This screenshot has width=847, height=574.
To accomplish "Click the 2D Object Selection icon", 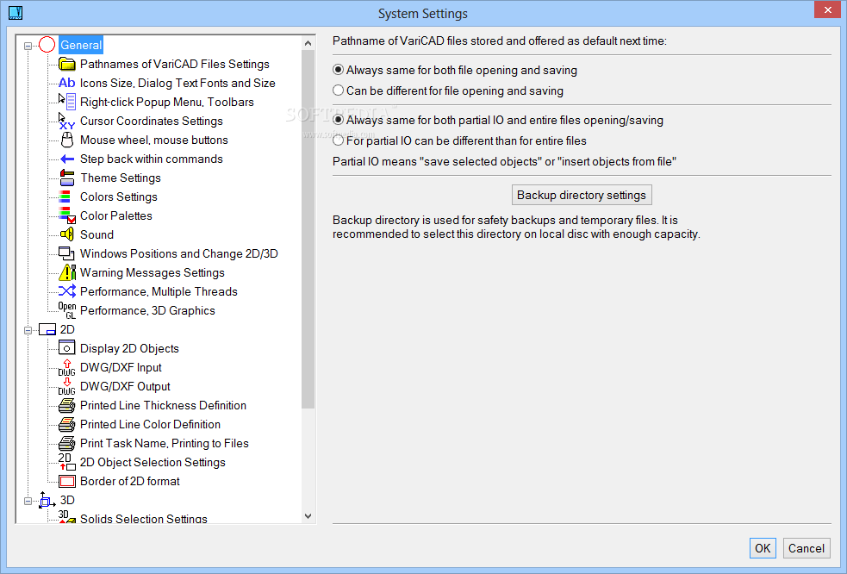I will pos(67,462).
